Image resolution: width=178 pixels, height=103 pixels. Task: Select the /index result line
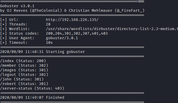point(23,61)
